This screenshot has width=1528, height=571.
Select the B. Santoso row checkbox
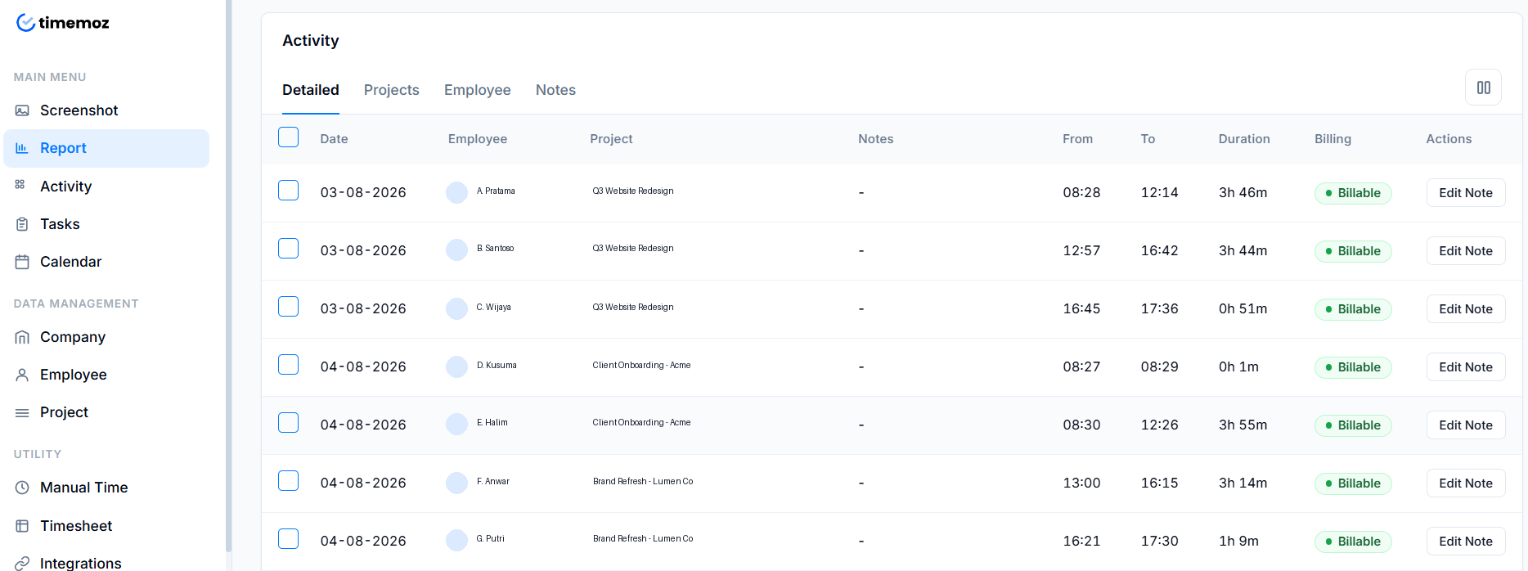(x=288, y=248)
